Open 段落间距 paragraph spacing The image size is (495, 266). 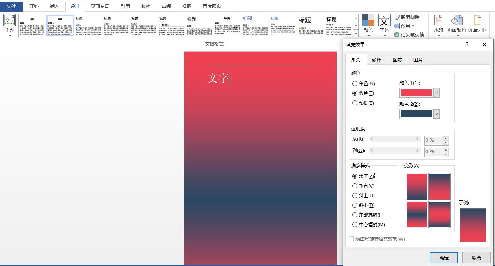coord(409,17)
